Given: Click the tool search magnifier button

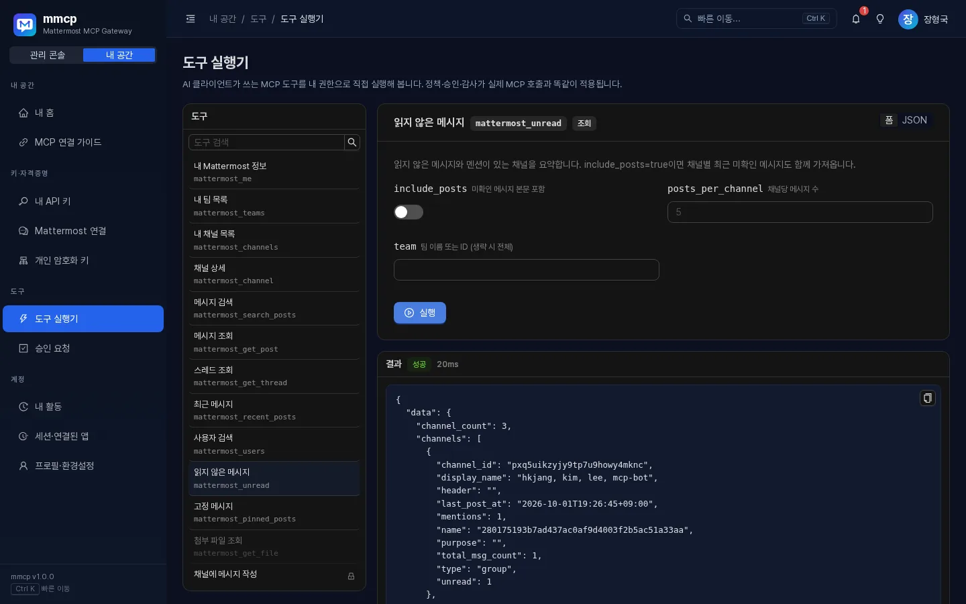Looking at the screenshot, I should pyautogui.click(x=352, y=142).
